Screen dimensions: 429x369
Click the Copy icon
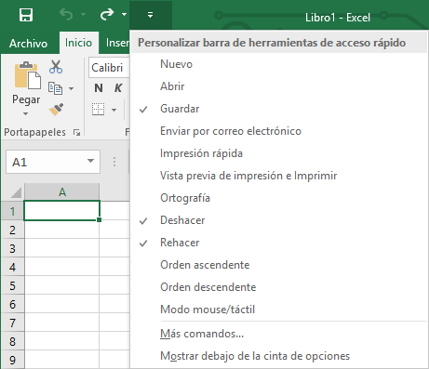click(x=55, y=88)
